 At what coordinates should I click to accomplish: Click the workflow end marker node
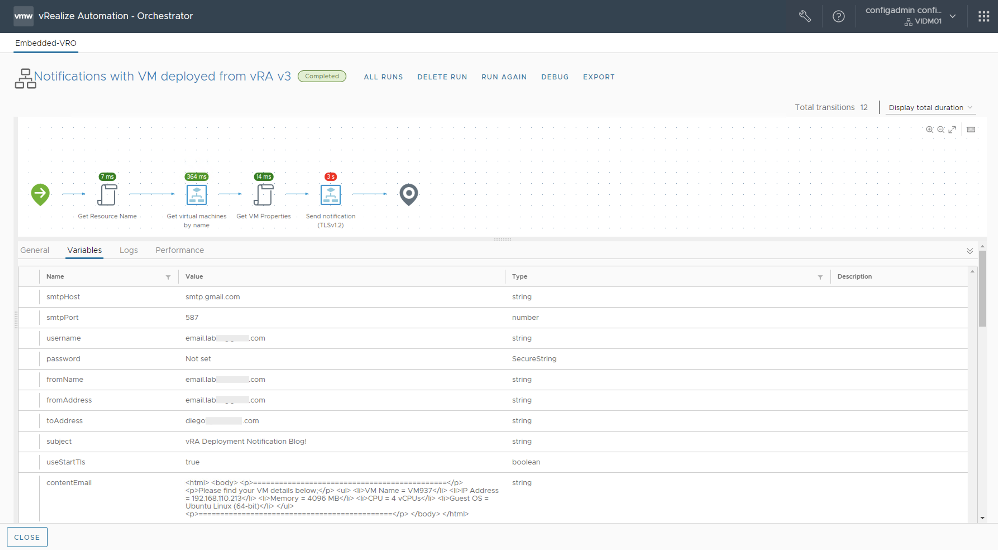408,194
